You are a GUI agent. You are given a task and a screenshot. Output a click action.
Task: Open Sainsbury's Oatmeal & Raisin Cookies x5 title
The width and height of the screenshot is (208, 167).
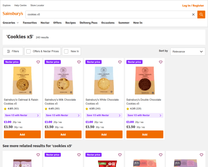pos(21,102)
